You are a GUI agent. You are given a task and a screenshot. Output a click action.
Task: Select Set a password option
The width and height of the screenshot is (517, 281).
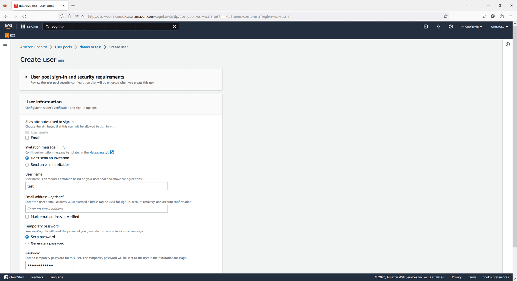click(27, 237)
